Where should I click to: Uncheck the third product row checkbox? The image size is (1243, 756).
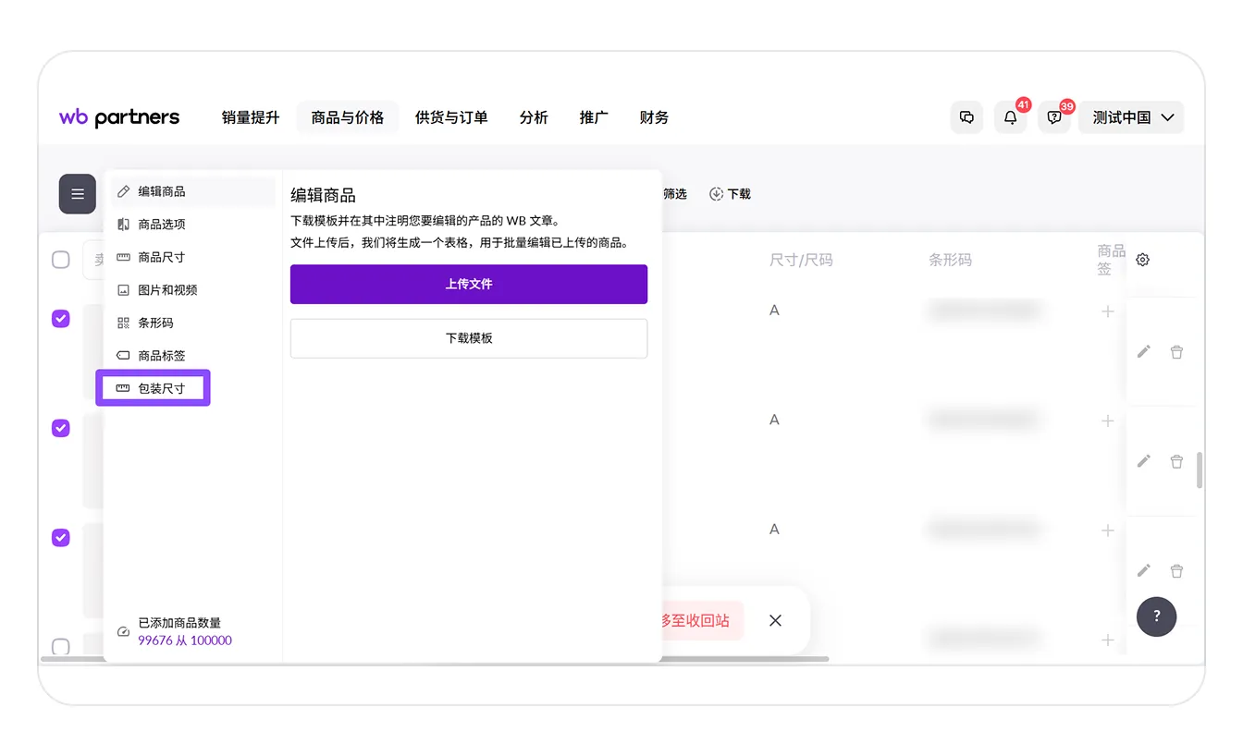click(61, 537)
